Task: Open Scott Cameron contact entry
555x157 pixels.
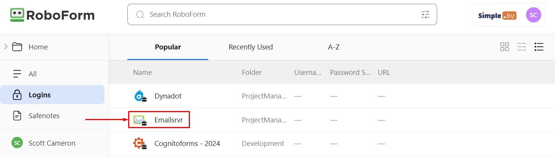Action: (x=52, y=143)
